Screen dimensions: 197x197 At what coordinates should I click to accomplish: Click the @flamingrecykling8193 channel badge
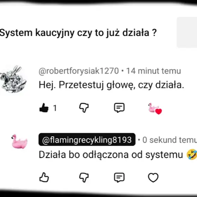point(87,139)
